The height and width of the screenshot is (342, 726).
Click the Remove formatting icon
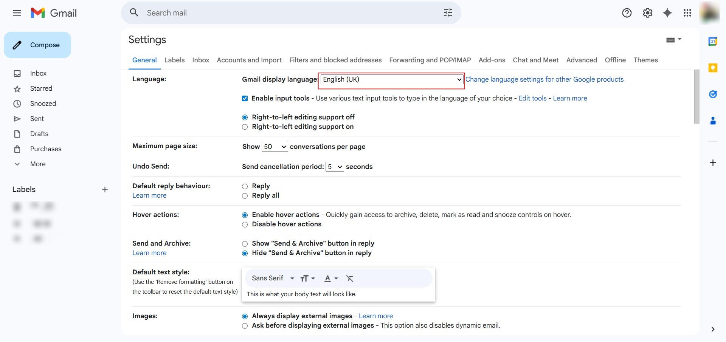click(x=350, y=279)
